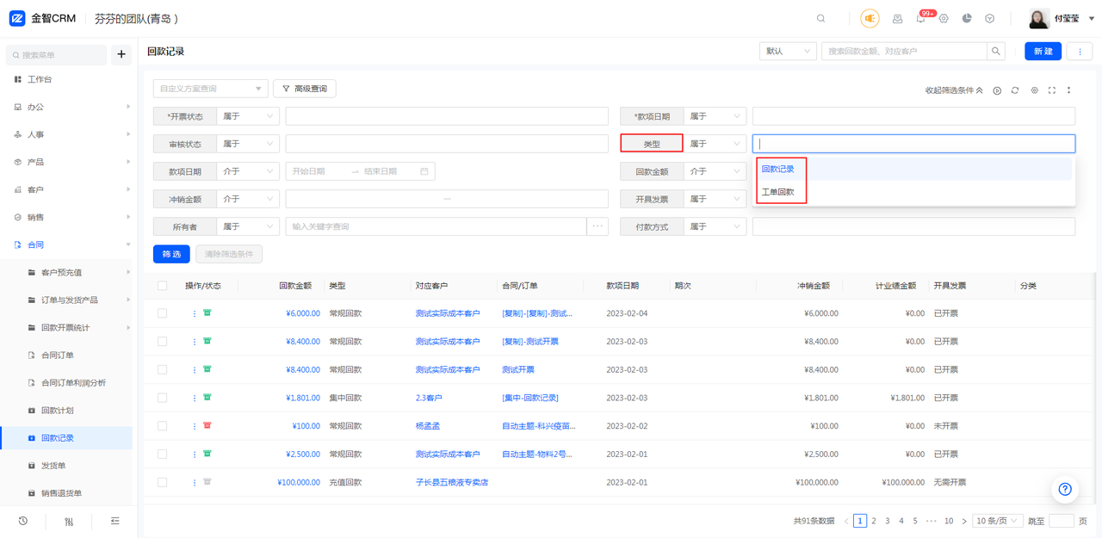1102x538 pixels.
Task: Click the 搜索回款金额、对应客户 search field
Action: [x=904, y=52]
